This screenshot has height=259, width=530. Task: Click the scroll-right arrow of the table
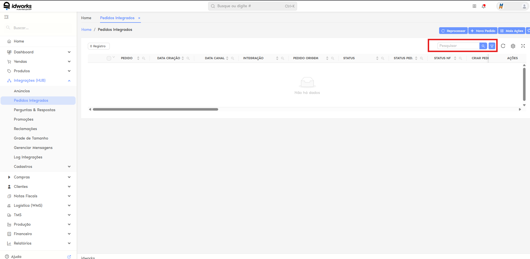[520, 109]
